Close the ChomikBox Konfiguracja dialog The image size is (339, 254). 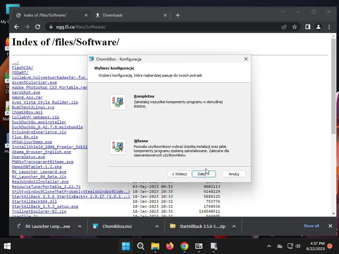[x=246, y=59]
